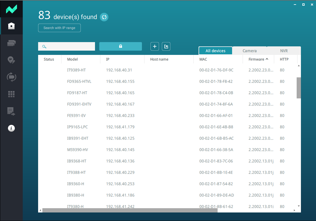
Task: Open the firmware upgrade tool
Action: pos(11,77)
